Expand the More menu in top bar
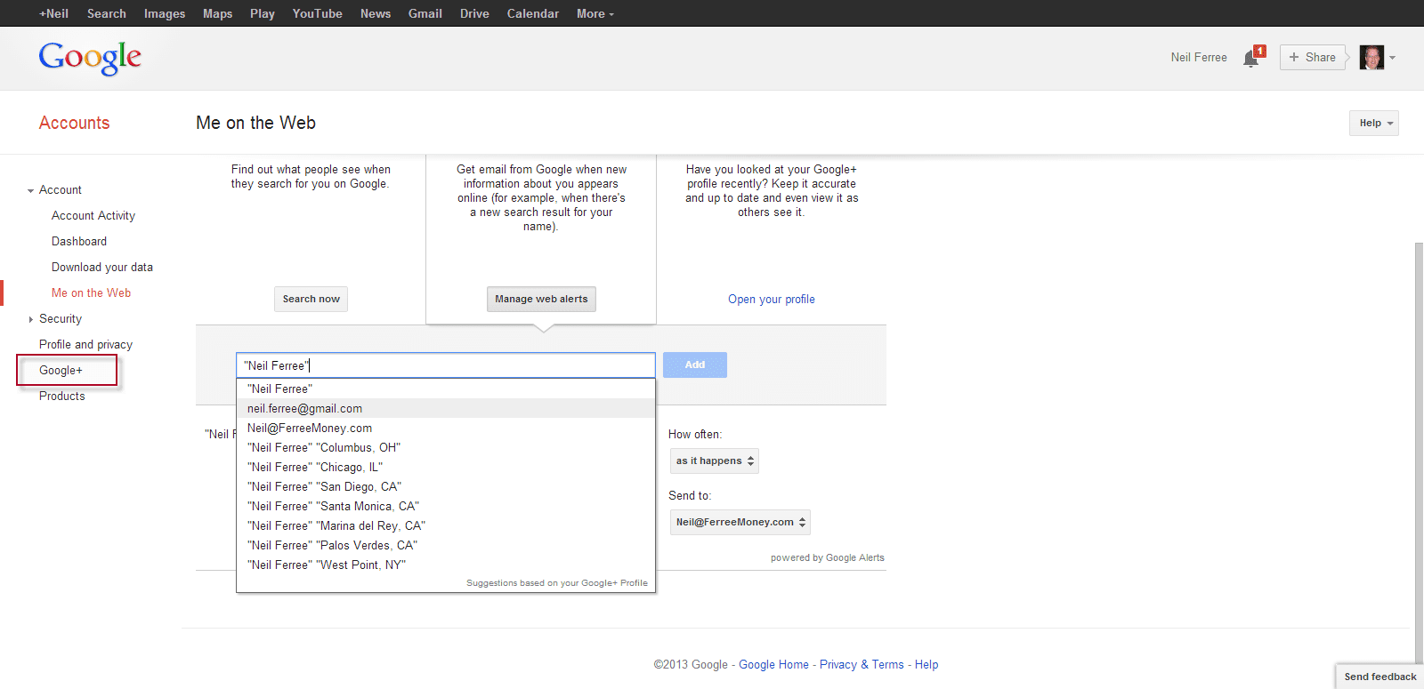Image resolution: width=1424 pixels, height=689 pixels. [595, 13]
